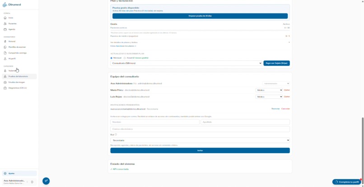Click the Correo electrónico input field
This screenshot has height=187, width=364.
(200, 129)
